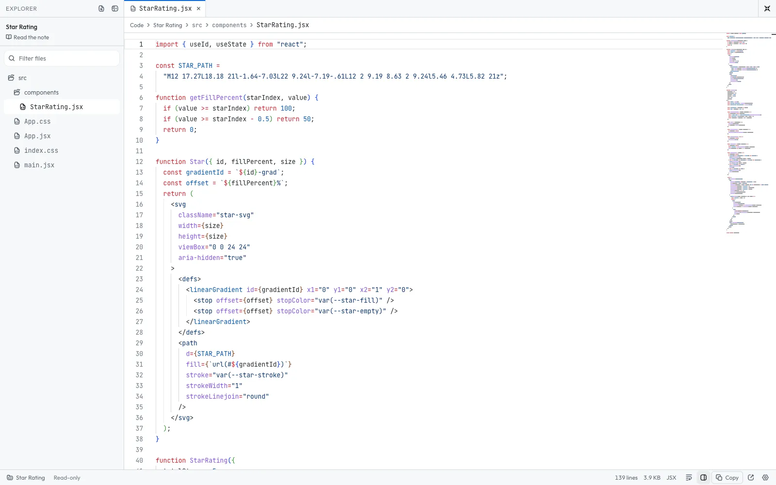Navigate to src breadcrumb segment
Screen dimensions: 776x485
point(197,25)
